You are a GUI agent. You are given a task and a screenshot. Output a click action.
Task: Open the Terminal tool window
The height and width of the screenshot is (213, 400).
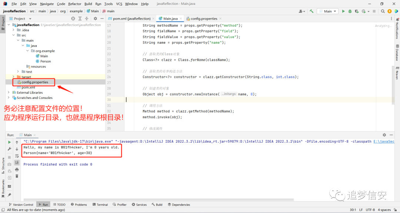point(100,204)
